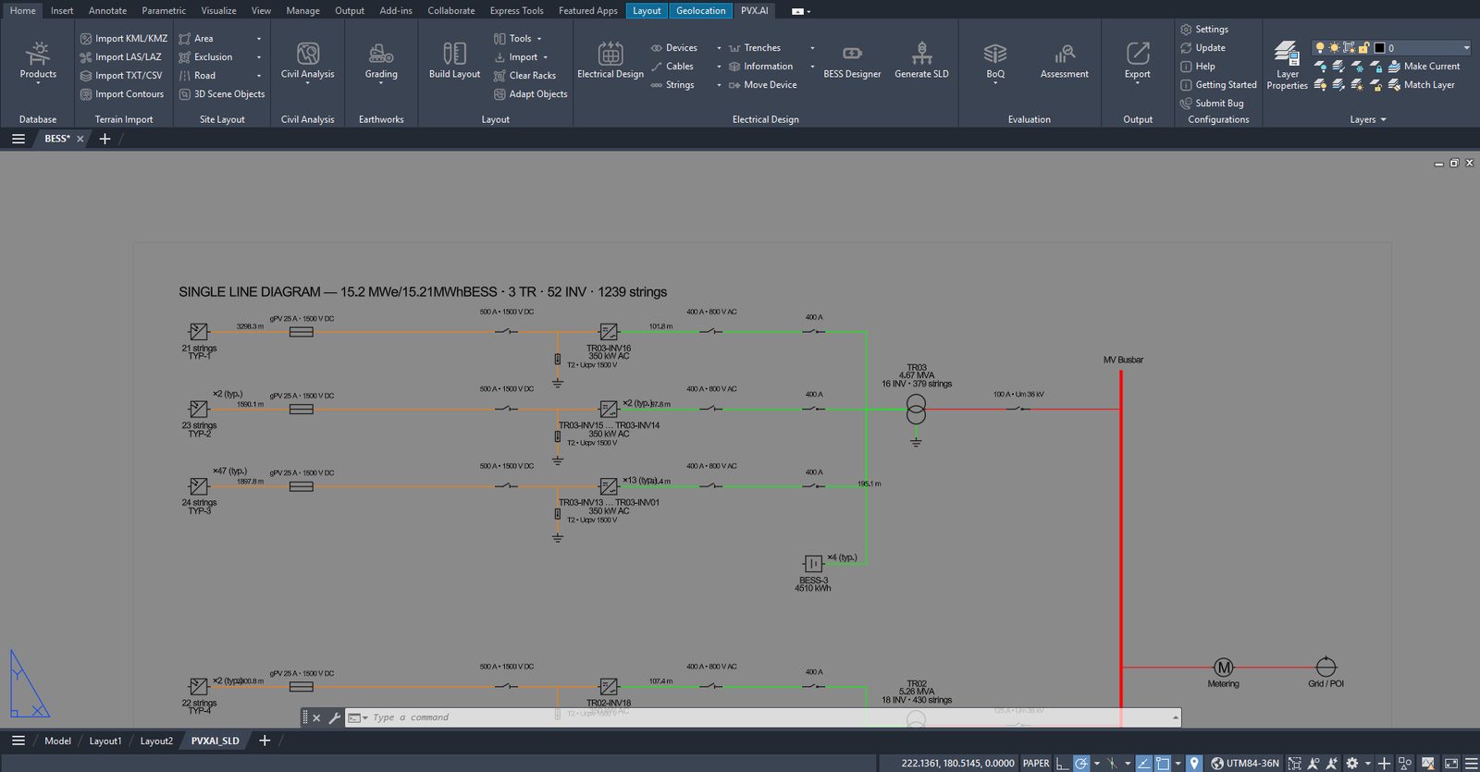Image resolution: width=1480 pixels, height=772 pixels.
Task: Click the UTM84-36N coordinate system label
Action: point(1245,763)
